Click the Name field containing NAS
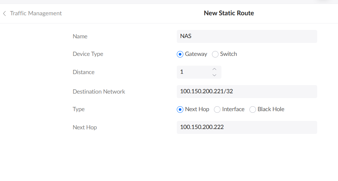This screenshot has height=181, width=338. pyautogui.click(x=246, y=36)
